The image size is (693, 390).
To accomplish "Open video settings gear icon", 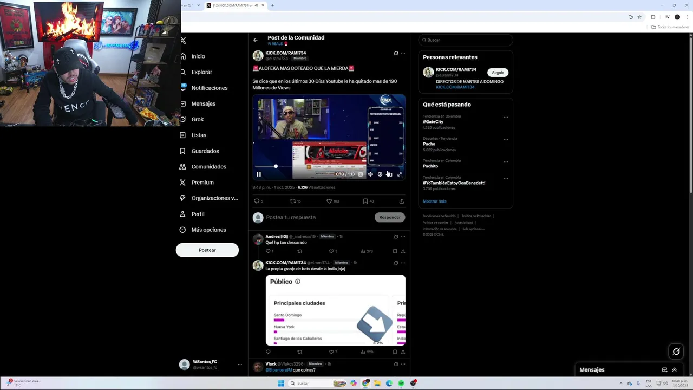I will click(380, 174).
